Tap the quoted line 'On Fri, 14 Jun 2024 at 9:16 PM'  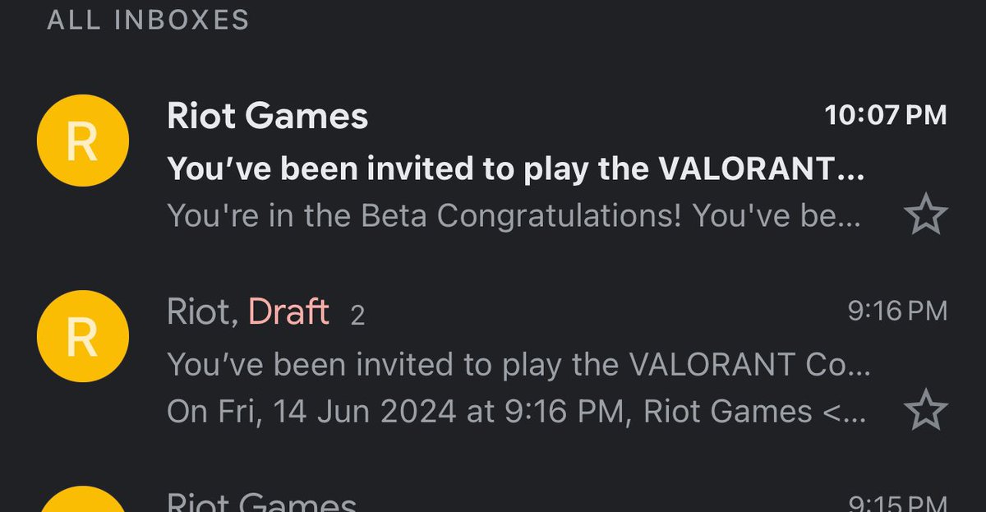coord(397,411)
